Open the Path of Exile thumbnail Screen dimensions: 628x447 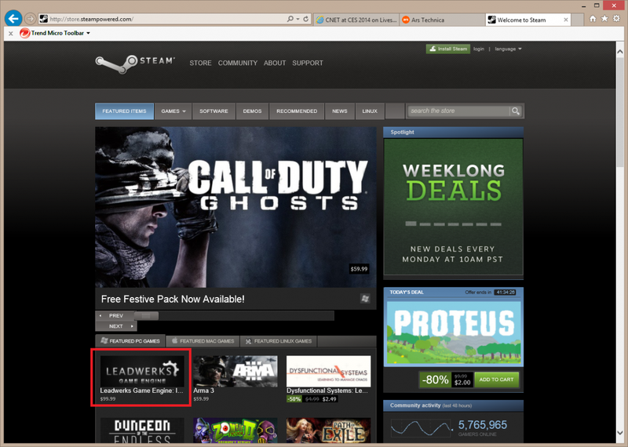pyautogui.click(x=328, y=431)
